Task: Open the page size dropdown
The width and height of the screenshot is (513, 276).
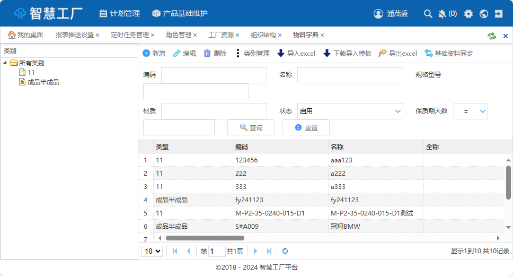Action: 152,251
